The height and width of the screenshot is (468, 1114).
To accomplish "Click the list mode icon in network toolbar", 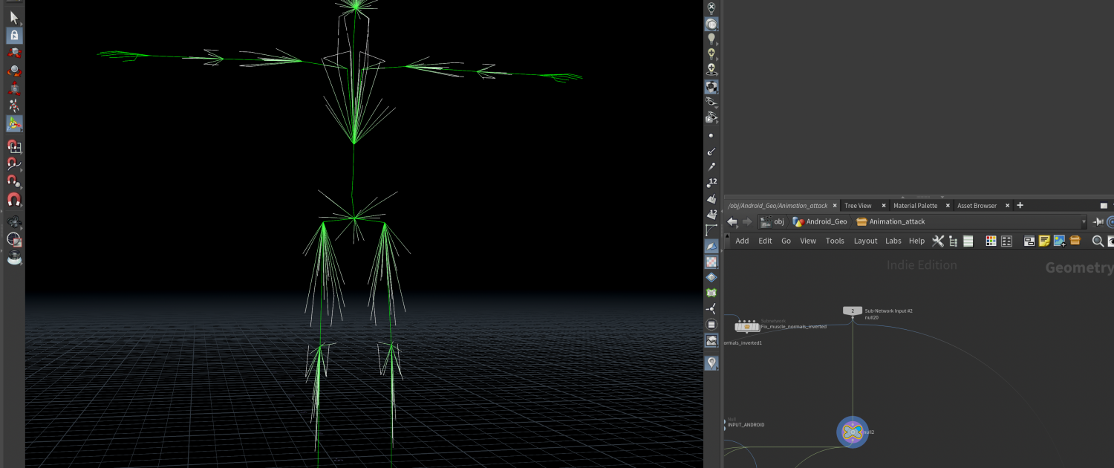I will (x=968, y=241).
